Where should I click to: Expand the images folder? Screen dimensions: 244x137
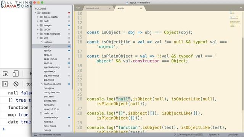38,25
